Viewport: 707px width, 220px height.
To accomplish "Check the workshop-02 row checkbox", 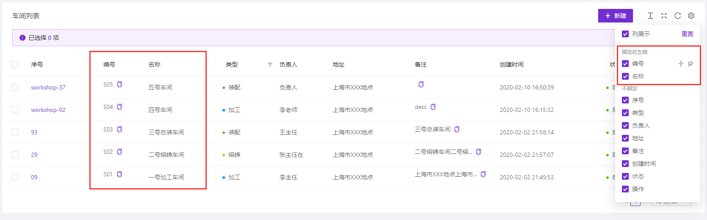I will 15,110.
